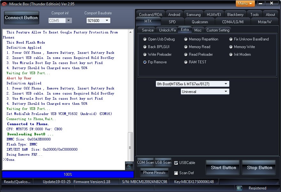The image size is (281, 192).
Task: Open the Unlock/Fix sub-tab
Action: click(168, 30)
